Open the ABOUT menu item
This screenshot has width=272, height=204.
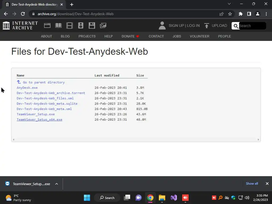pos(46,36)
